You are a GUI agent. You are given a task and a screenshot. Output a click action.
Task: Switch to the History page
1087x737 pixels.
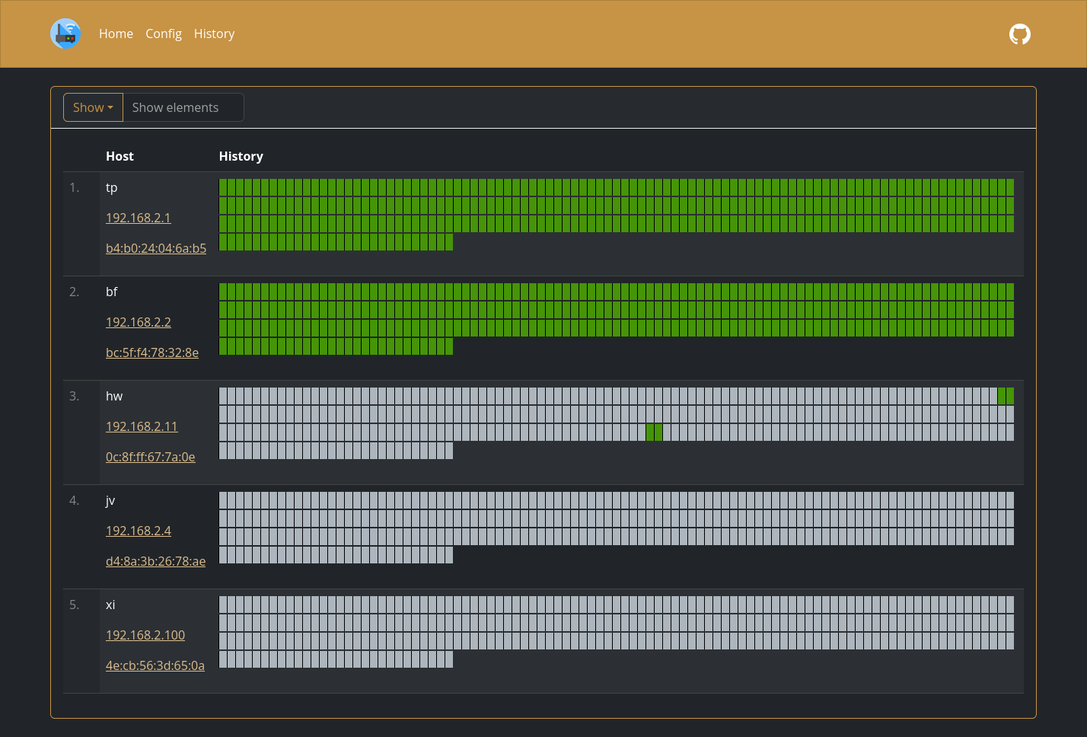click(214, 33)
